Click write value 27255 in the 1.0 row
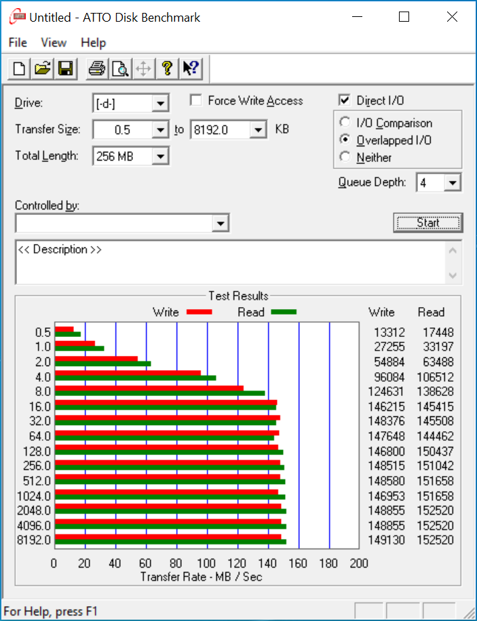 click(x=389, y=346)
